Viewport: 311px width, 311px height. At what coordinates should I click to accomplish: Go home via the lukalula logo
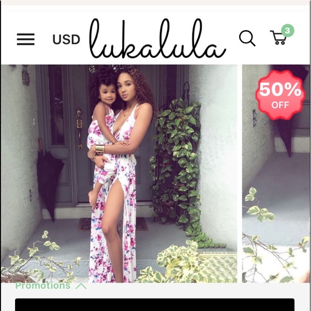pos(158,38)
